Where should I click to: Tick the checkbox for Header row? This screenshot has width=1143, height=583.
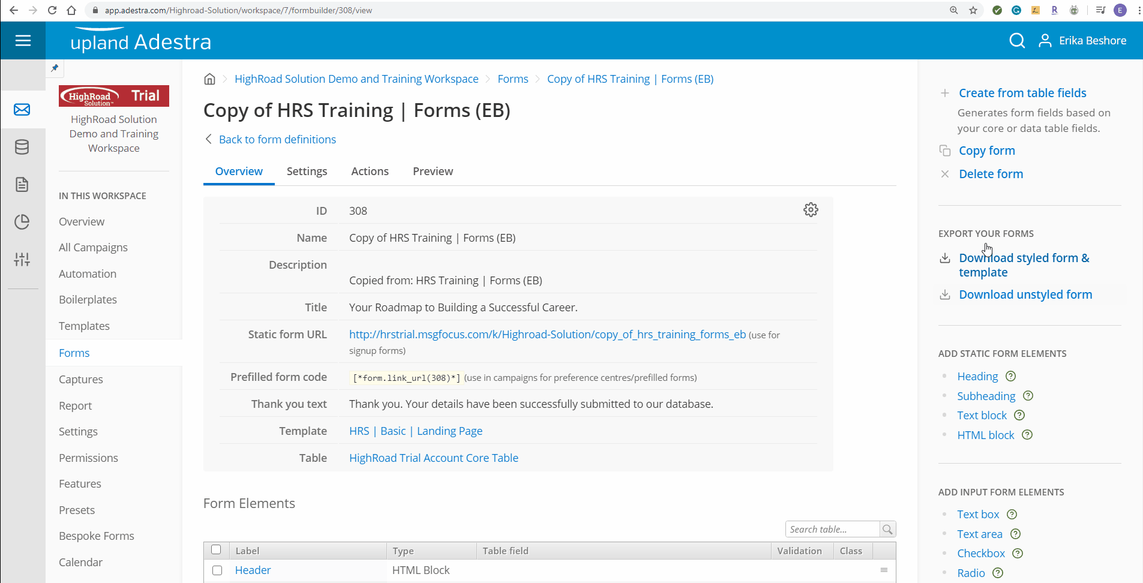pyautogui.click(x=217, y=570)
